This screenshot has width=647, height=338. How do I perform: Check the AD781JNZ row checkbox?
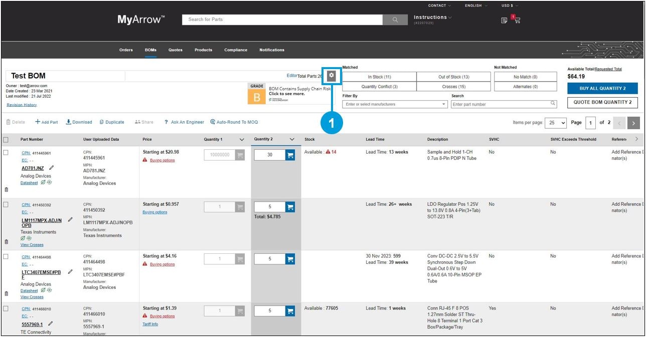point(6,153)
